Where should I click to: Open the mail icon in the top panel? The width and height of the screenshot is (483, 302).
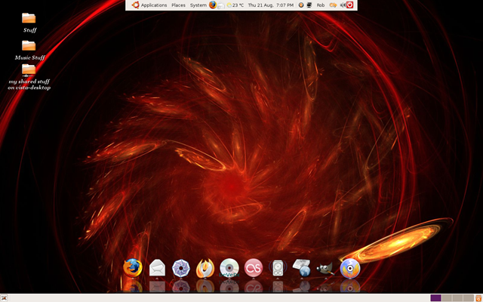(220, 6)
